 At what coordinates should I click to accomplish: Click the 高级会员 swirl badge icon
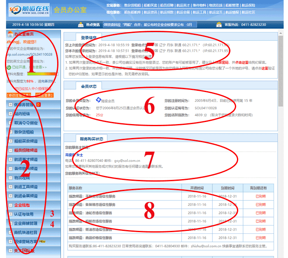(x=98, y=100)
